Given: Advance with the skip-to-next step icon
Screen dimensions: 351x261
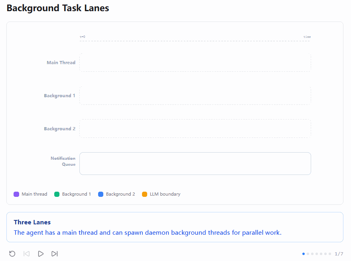Looking at the screenshot, I should 55,253.
